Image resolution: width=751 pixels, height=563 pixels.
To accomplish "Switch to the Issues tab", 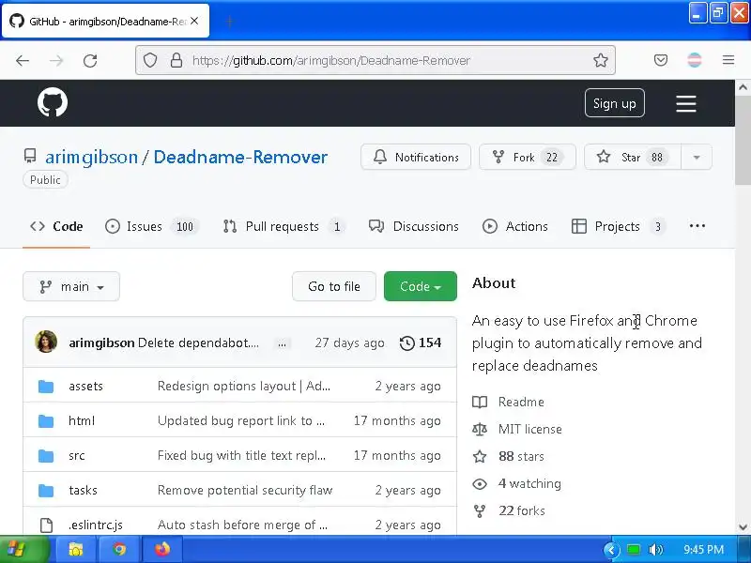I will 152,226.
